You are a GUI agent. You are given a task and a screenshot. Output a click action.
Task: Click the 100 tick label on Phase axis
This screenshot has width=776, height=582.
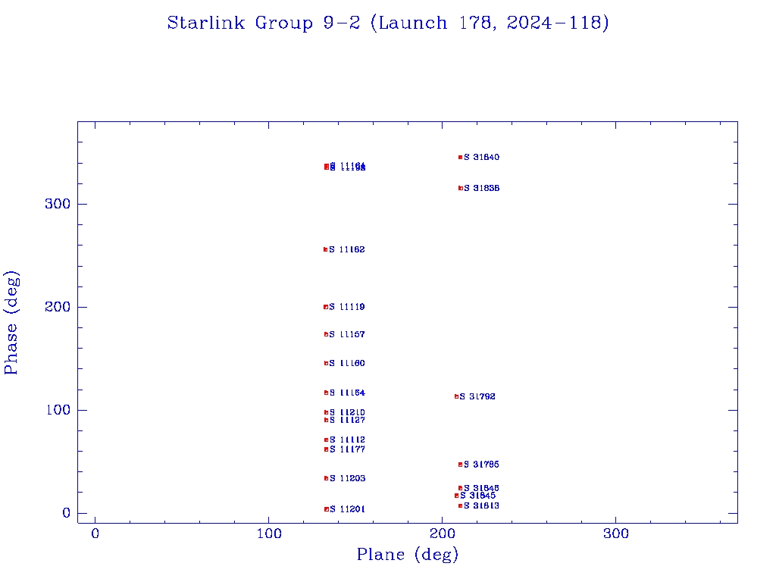click(x=58, y=410)
